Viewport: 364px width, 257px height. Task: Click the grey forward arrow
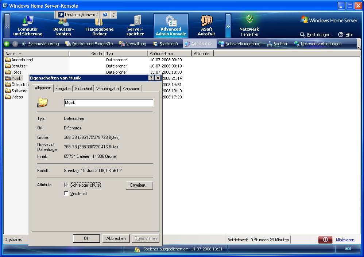[x=15, y=44]
